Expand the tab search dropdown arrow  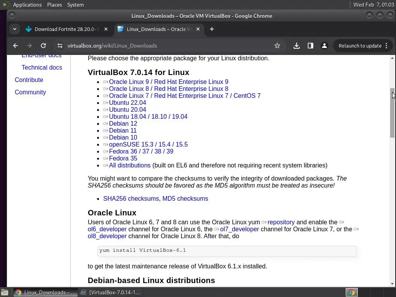click(15, 29)
